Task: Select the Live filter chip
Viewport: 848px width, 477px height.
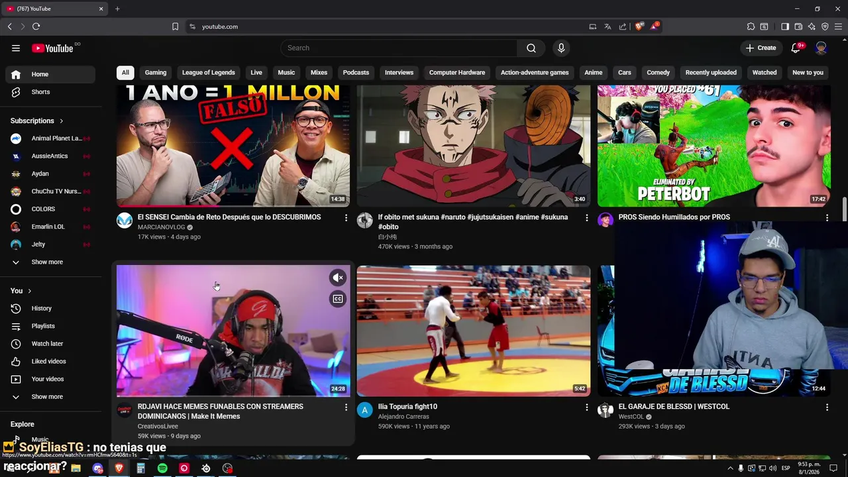Action: tap(256, 72)
